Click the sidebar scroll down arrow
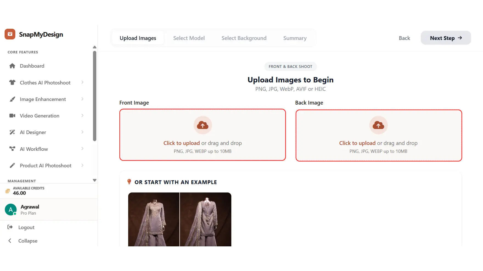Viewport: 483px width, 271px height. (95, 180)
